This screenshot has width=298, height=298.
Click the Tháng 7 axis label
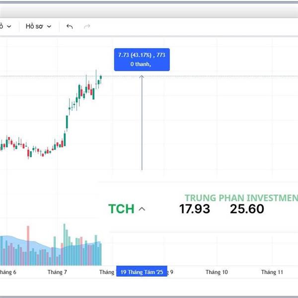coord(57,272)
